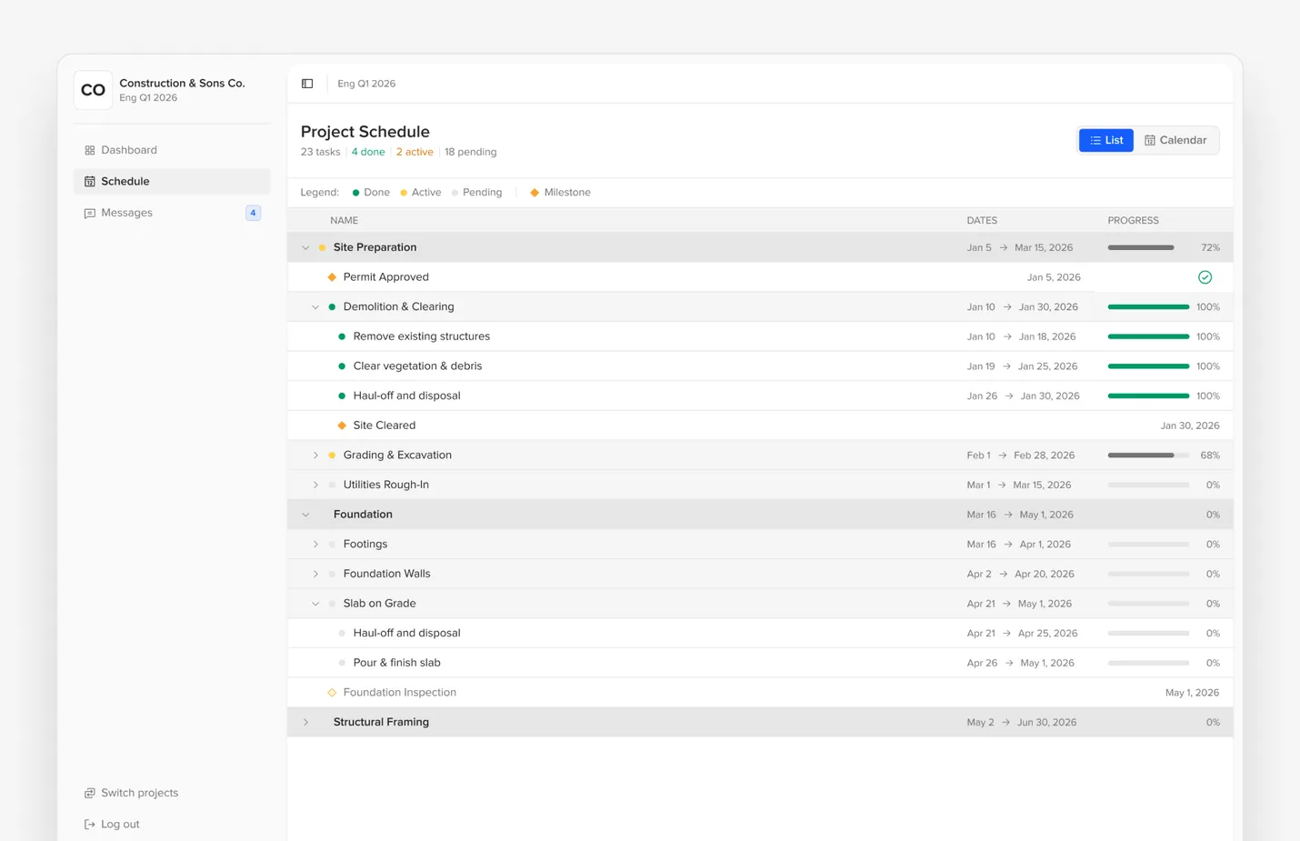Select the Pour & finish slab task name
Screen dimensions: 1300x841
click(x=396, y=663)
